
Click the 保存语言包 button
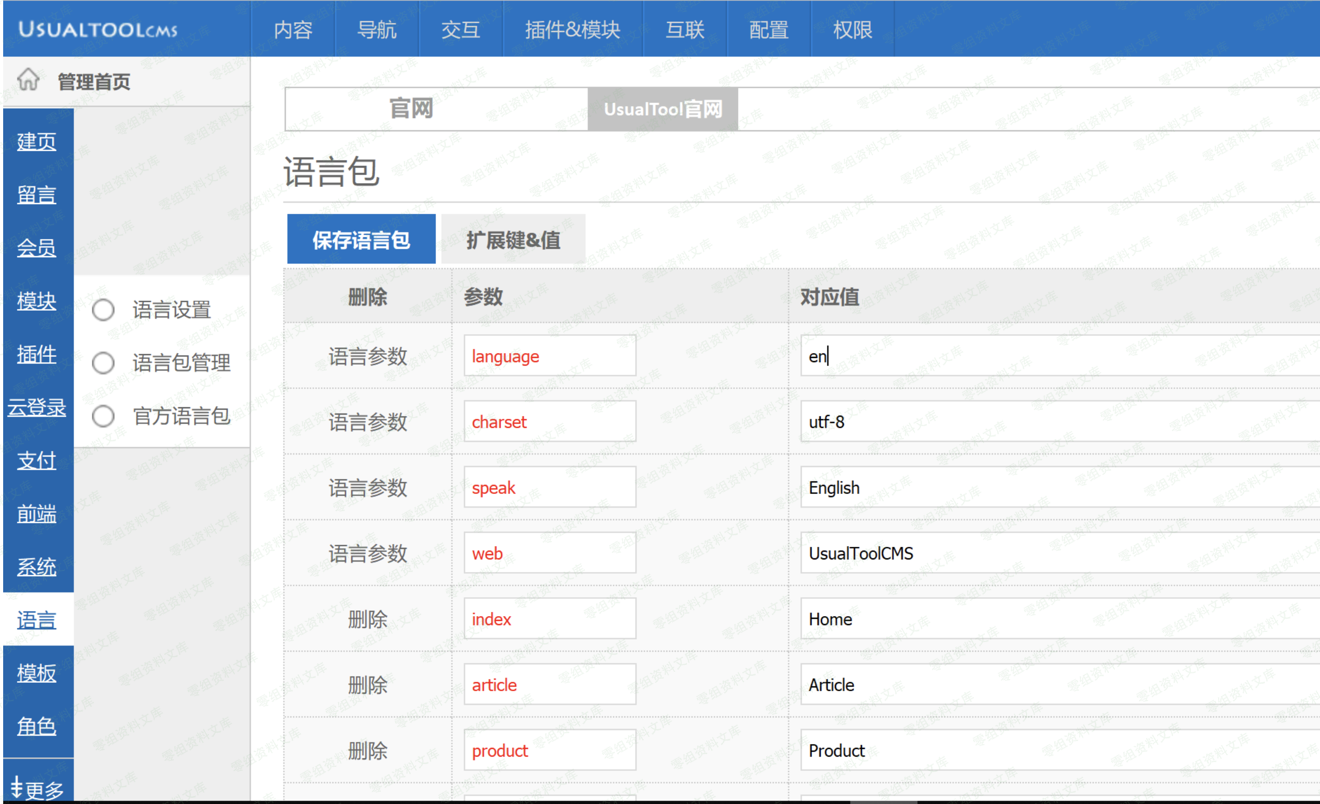tap(361, 239)
